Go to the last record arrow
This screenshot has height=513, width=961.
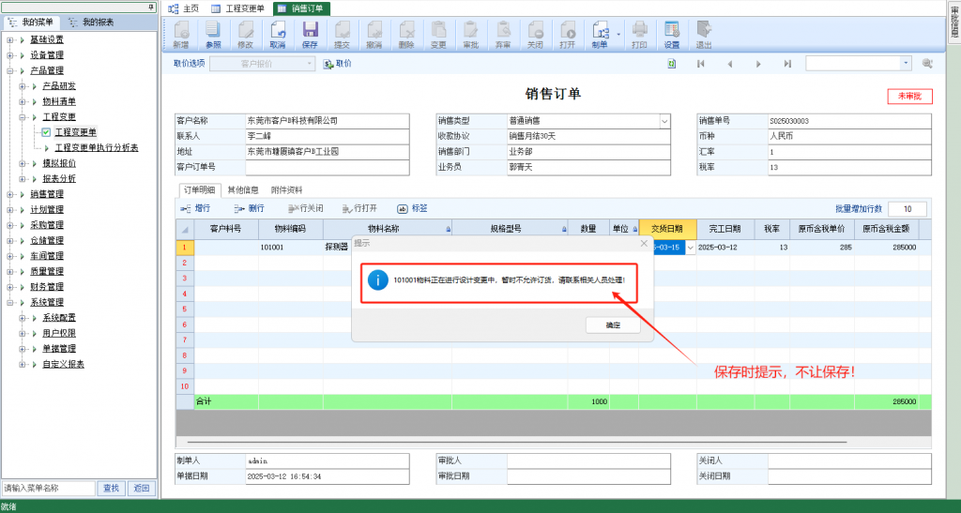point(787,64)
